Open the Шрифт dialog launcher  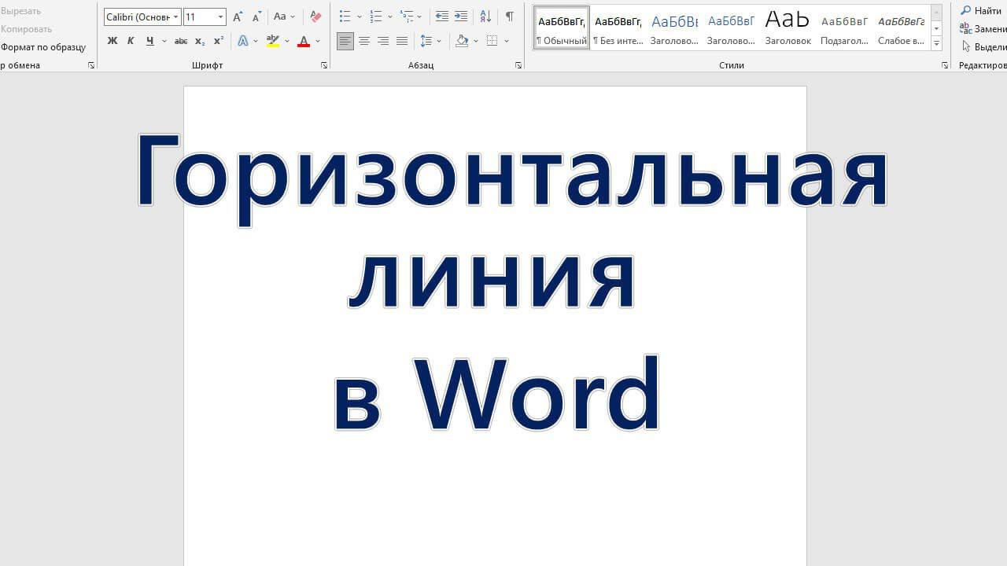pyautogui.click(x=324, y=66)
